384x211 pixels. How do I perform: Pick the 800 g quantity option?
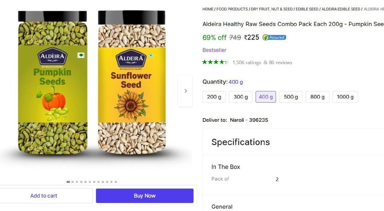pos(317,97)
